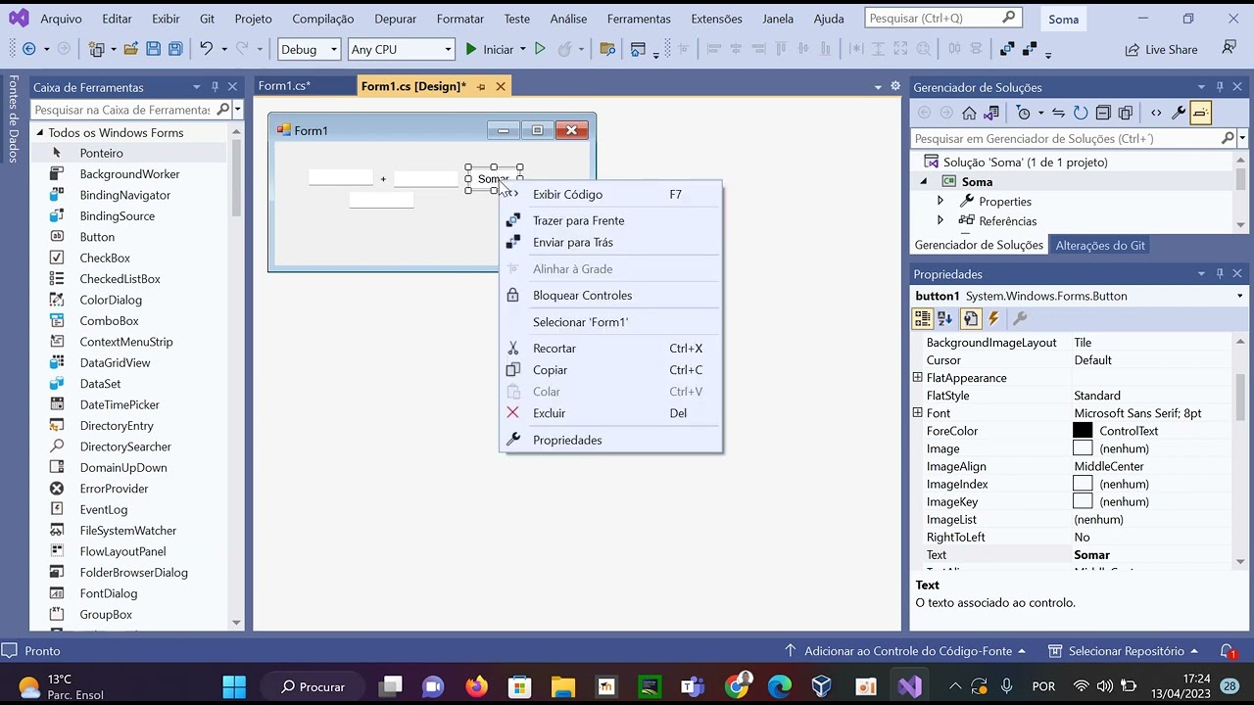Focus the Pesquisar na Caixa de Ferramentas field
The width and height of the screenshot is (1254, 705).
pos(122,110)
